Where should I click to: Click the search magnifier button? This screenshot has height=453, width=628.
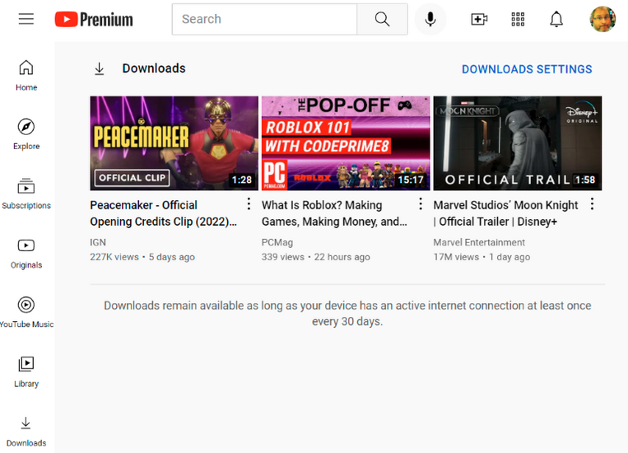tap(382, 19)
